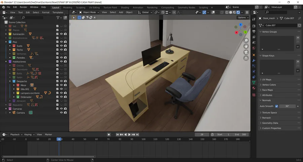Image resolution: width=303 pixels, height=162 pixels.
Task: Expand the Almacen collection tree
Action: 10,101
